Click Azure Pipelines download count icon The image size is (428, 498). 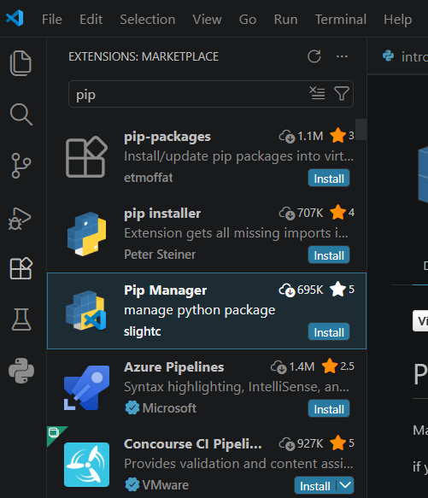(278, 366)
